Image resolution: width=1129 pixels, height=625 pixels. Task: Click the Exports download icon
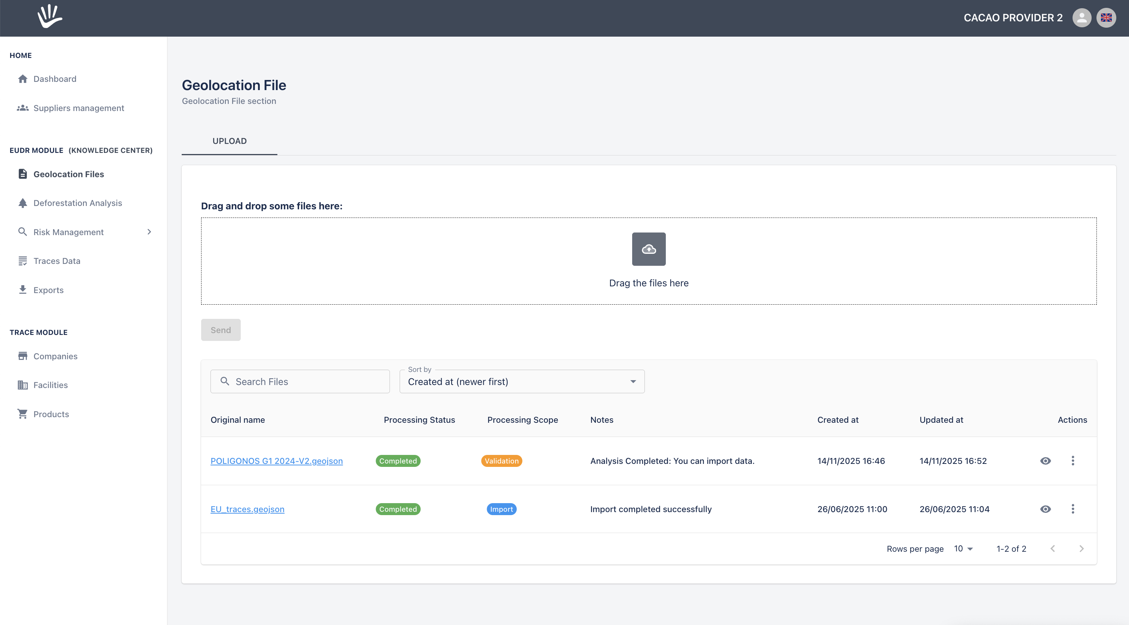click(x=22, y=290)
